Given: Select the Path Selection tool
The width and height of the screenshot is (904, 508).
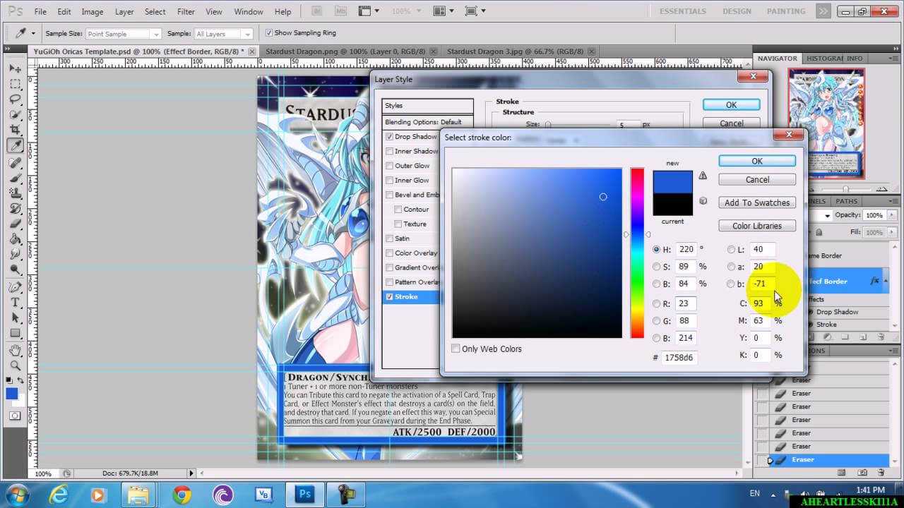Looking at the screenshot, I should [15, 318].
